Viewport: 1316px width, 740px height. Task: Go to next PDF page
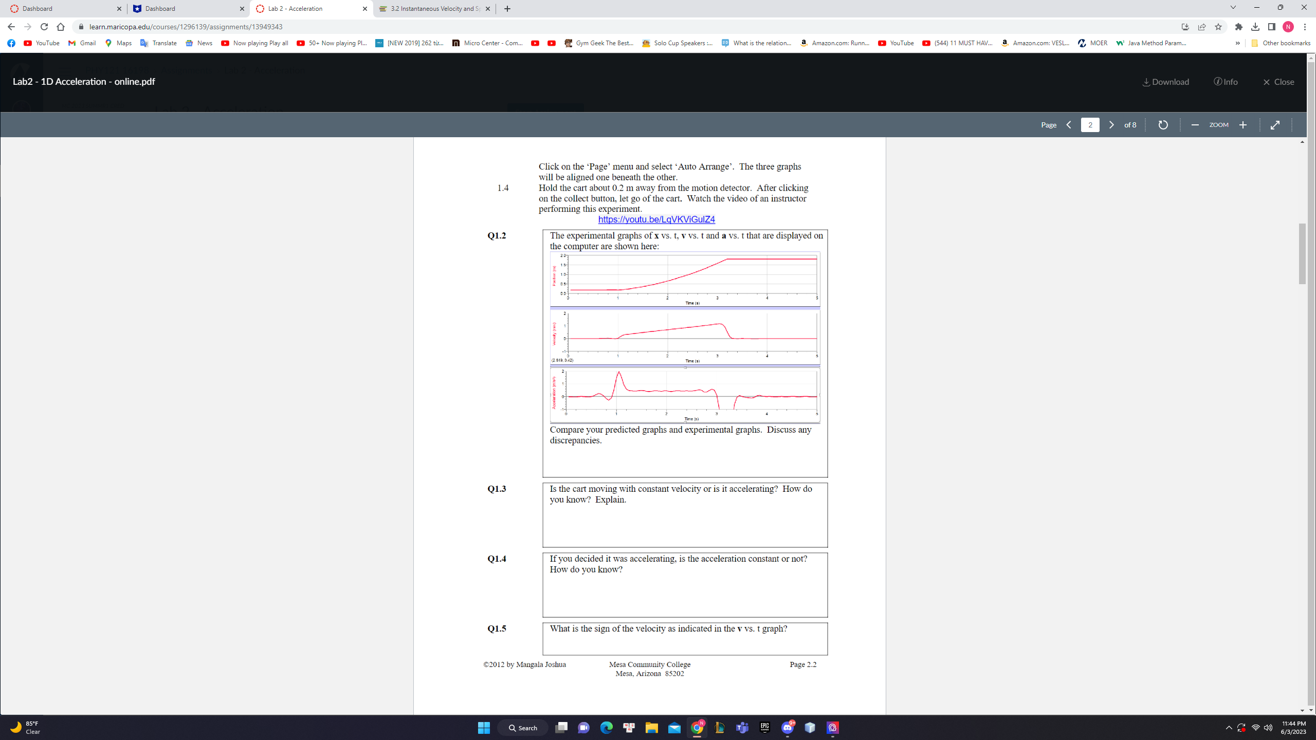point(1111,125)
